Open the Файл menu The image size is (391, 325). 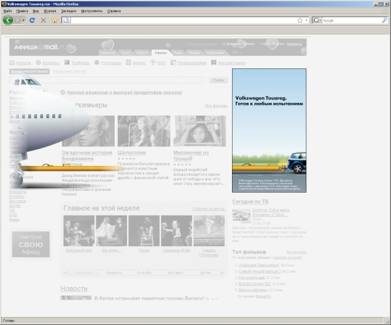[x=8, y=11]
